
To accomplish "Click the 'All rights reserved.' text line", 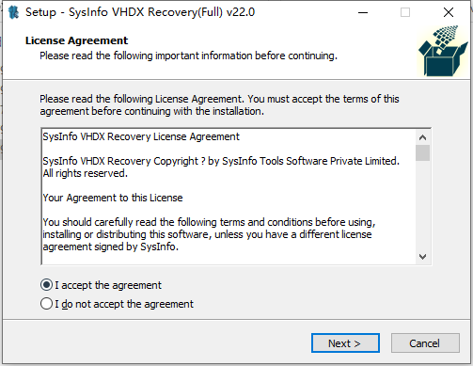I will (x=86, y=173).
